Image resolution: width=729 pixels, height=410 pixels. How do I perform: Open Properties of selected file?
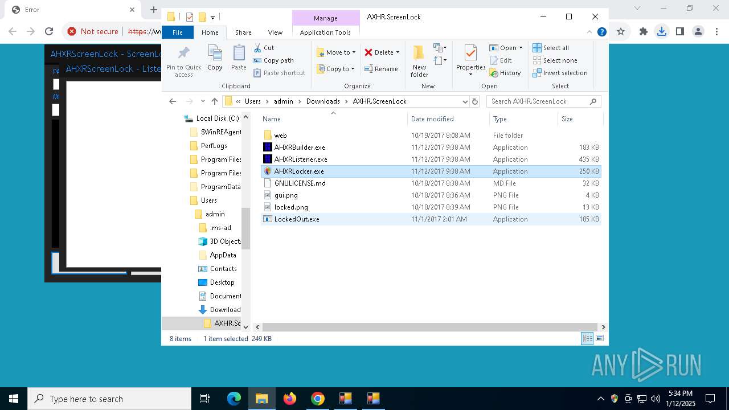tap(470, 61)
